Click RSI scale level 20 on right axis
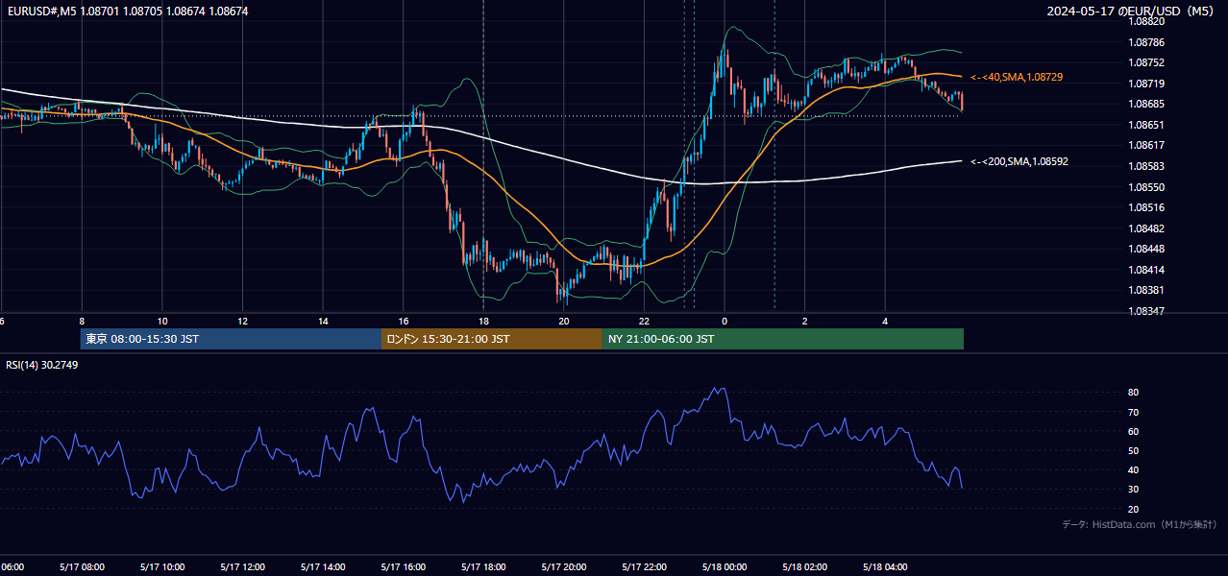 1134,510
